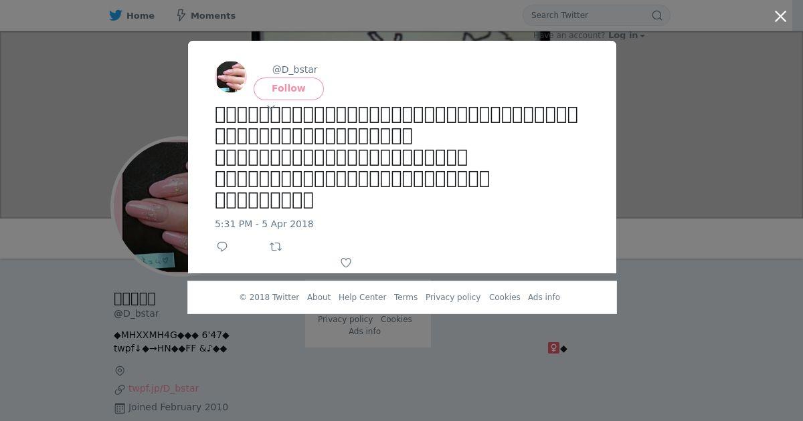This screenshot has width=803, height=421.
Task: Follow the @D_bstar account
Action: point(288,89)
